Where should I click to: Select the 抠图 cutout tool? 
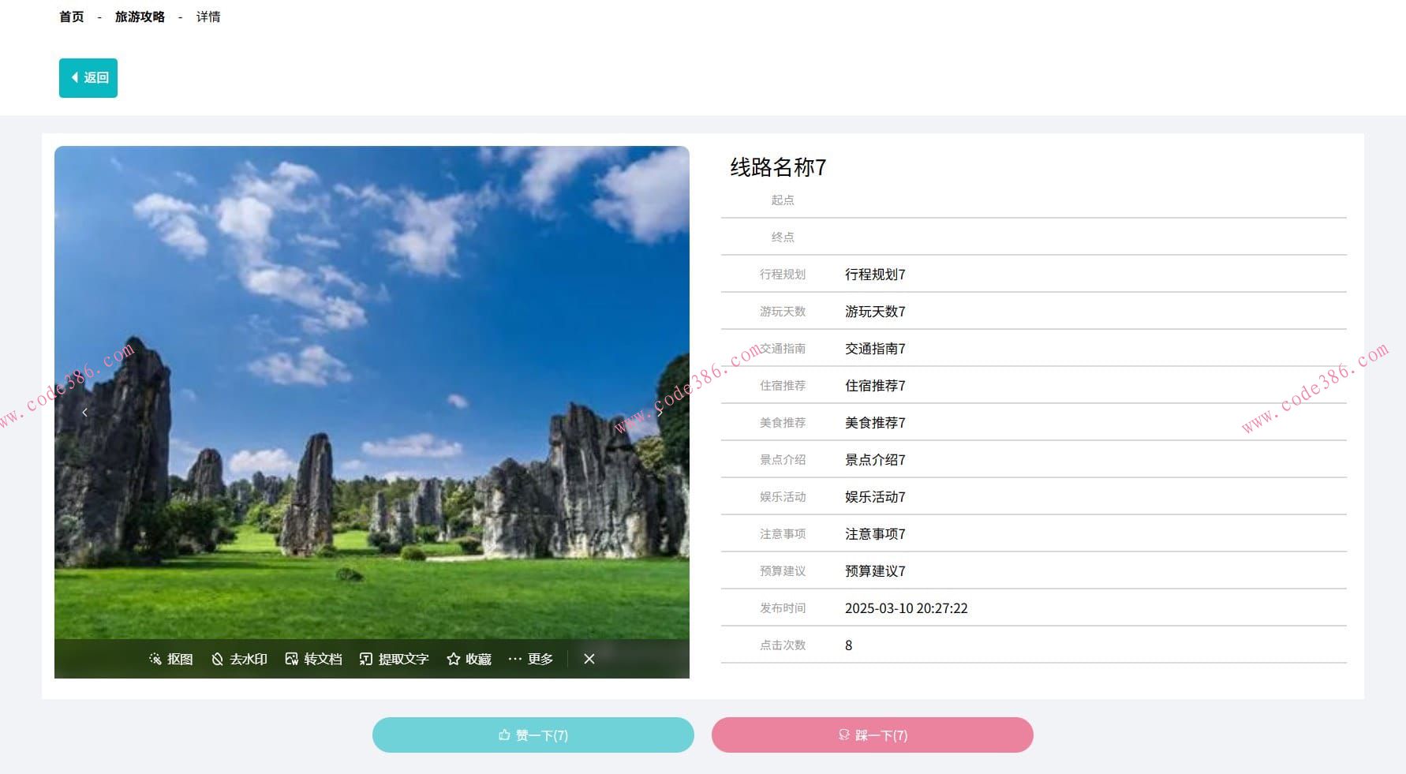coord(170,659)
